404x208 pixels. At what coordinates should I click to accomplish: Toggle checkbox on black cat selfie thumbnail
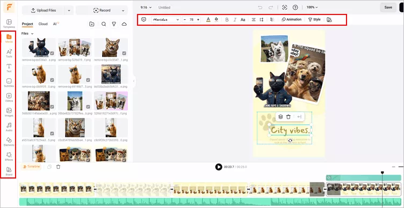click(x=52, y=53)
